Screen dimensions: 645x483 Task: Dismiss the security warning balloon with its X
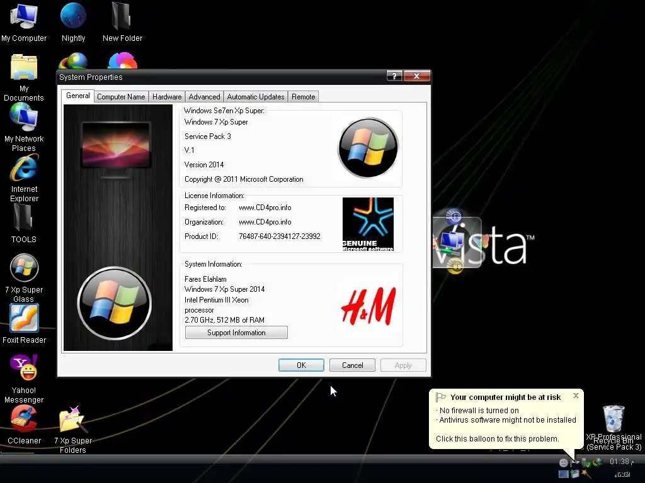[x=576, y=396]
